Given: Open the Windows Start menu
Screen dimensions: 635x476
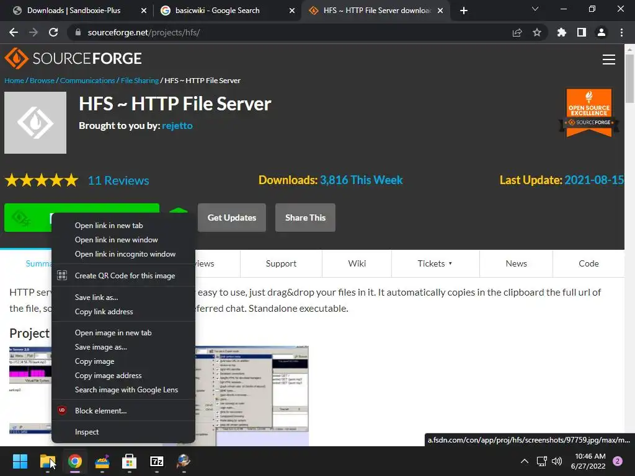Looking at the screenshot, I should click(20, 461).
